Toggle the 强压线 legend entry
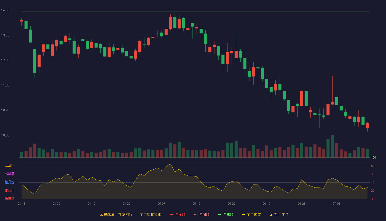The width and height of the screenshot is (386, 221). click(178, 214)
